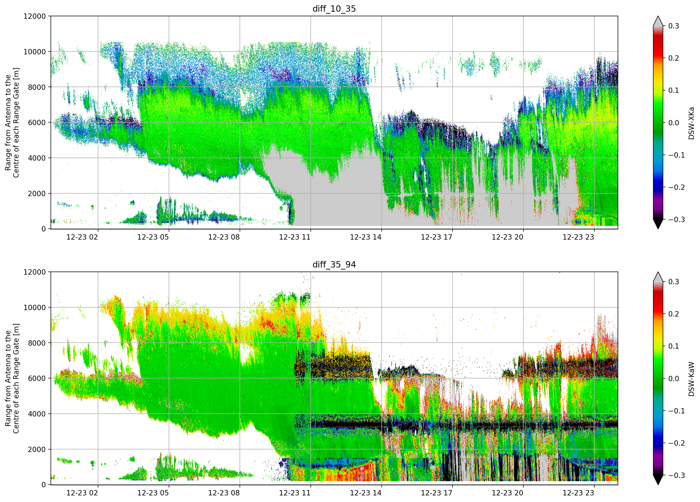Click bottom colorbar upper extension arrow
This screenshot has height=502, width=700.
pos(658,277)
